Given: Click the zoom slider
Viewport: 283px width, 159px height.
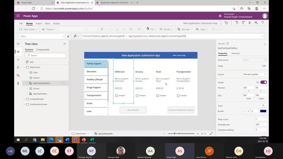Looking at the screenshot, I should [x=181, y=133].
